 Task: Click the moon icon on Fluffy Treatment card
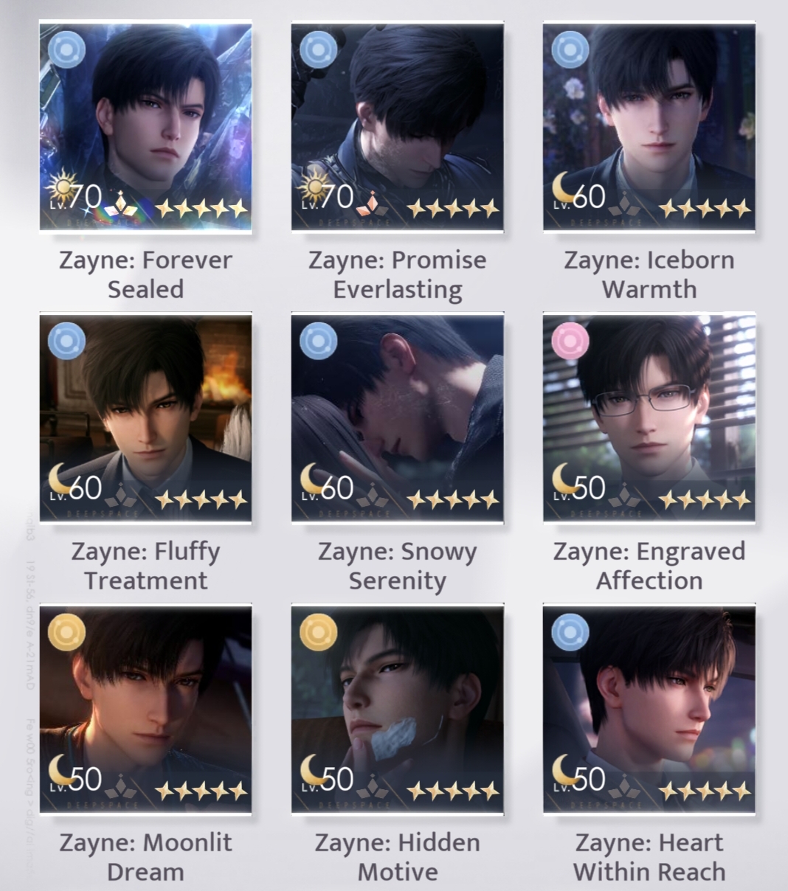[61, 482]
